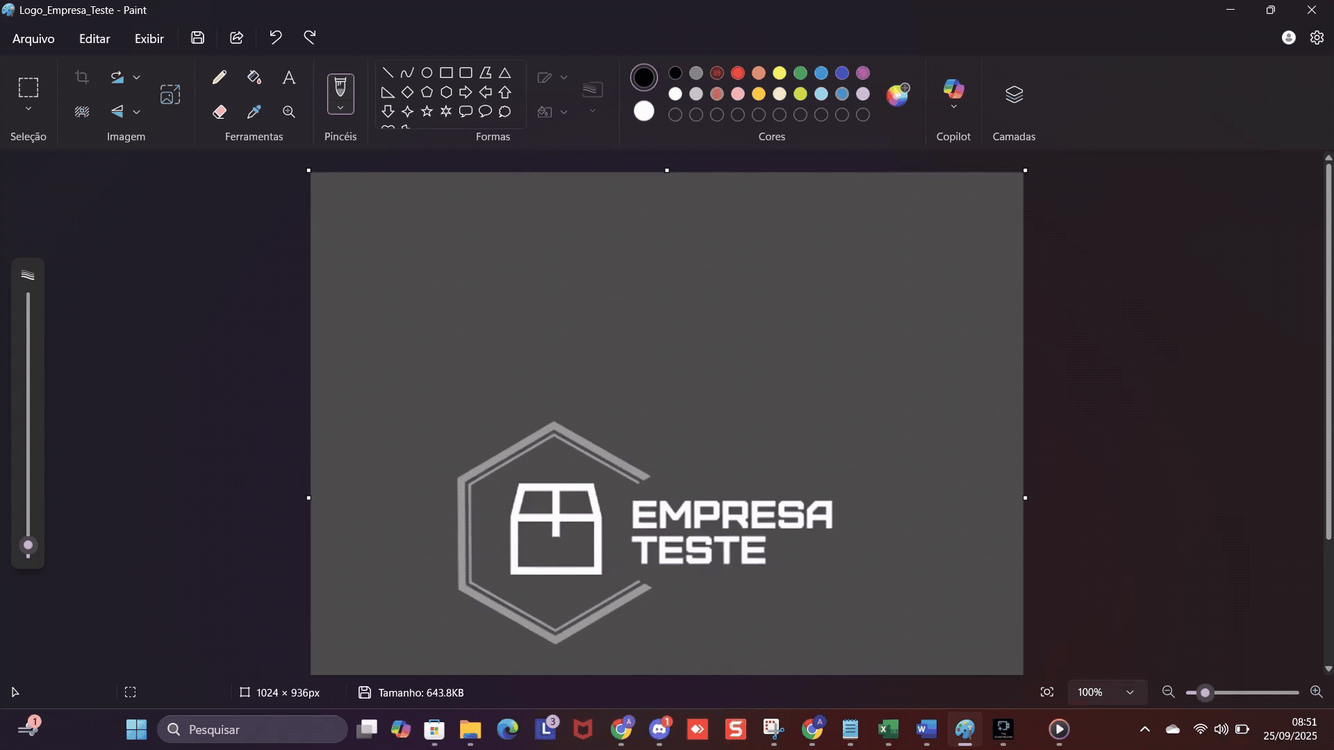Select the Eraser tool

(x=220, y=112)
